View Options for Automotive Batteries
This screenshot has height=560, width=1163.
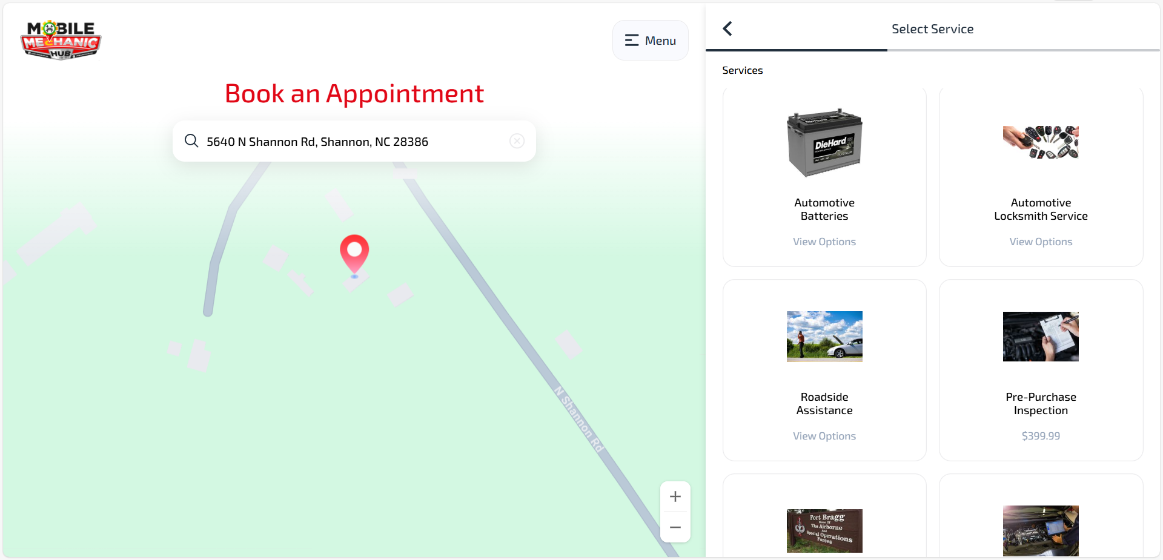(824, 241)
